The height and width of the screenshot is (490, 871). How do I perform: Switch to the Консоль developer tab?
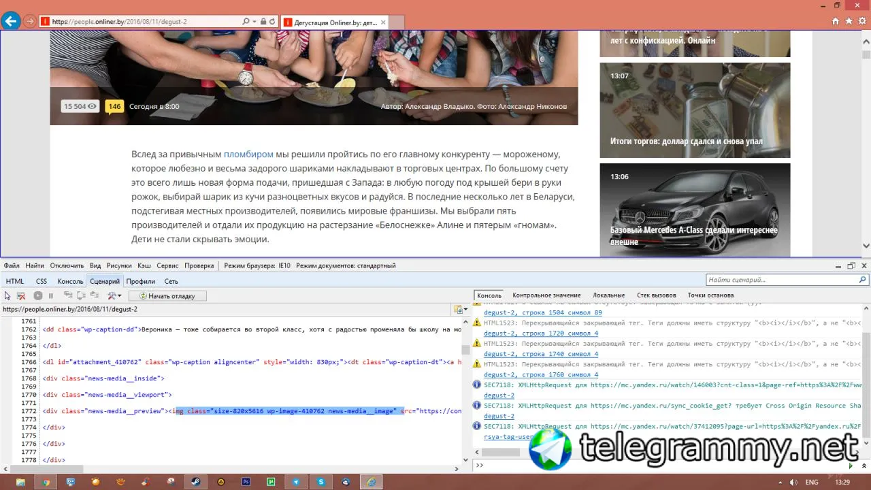pyautogui.click(x=70, y=281)
